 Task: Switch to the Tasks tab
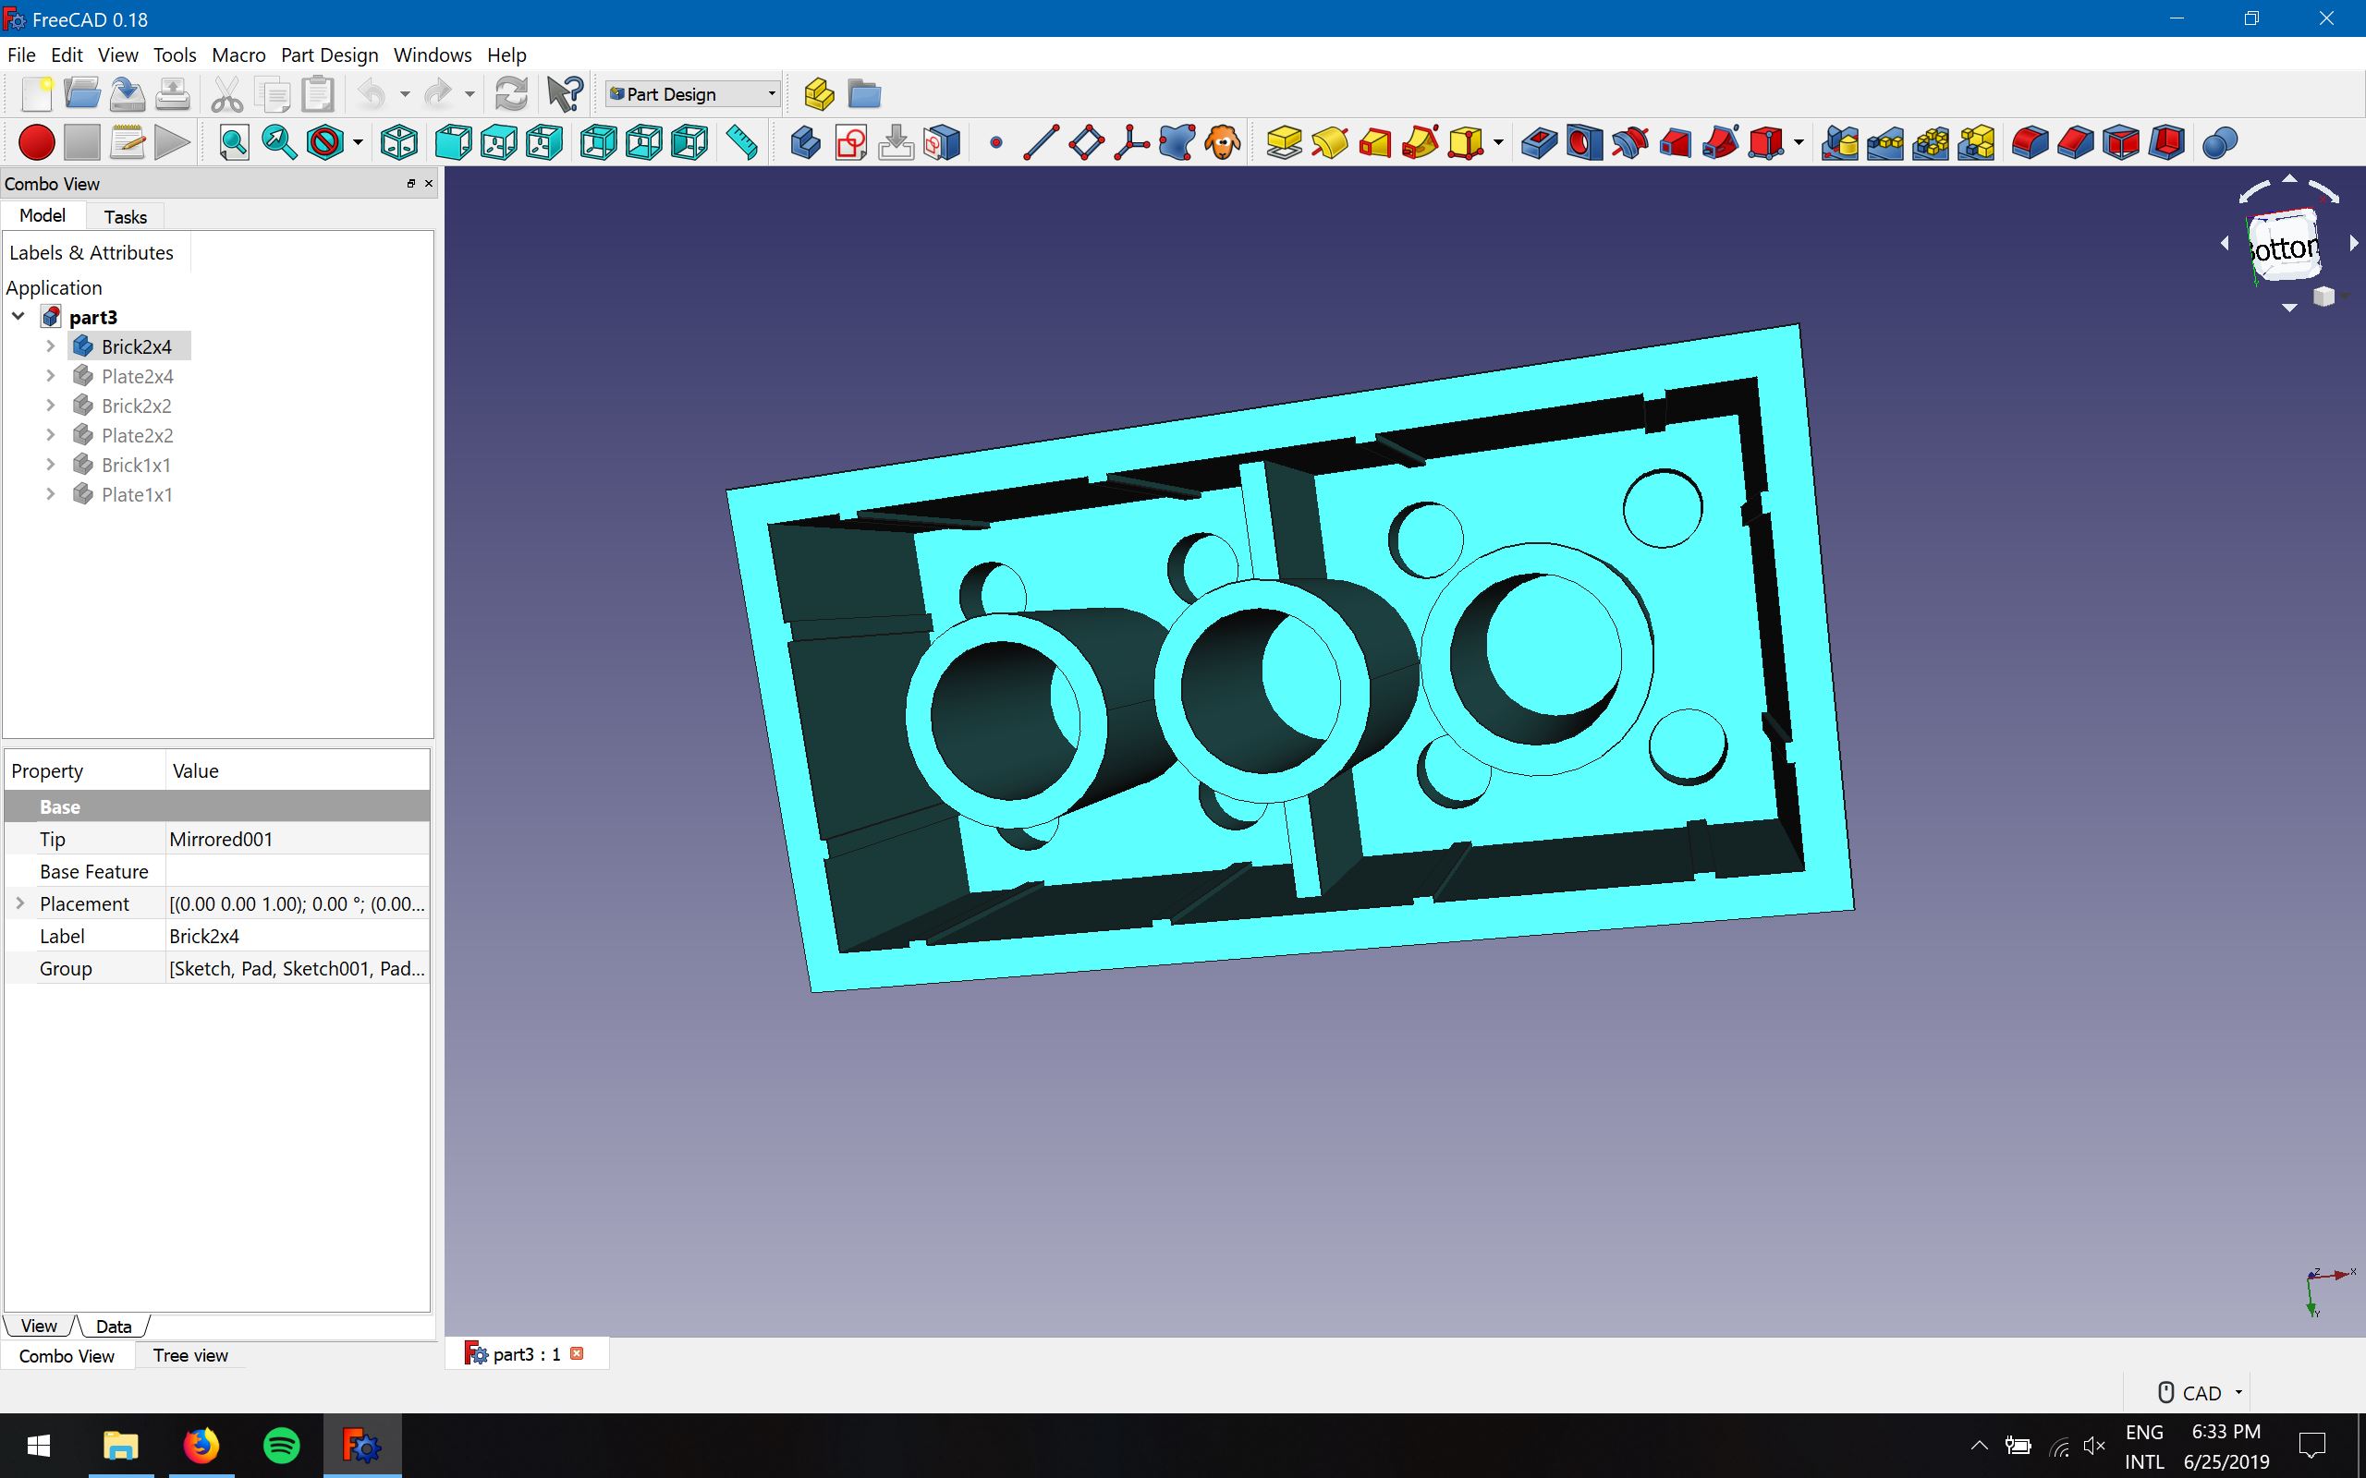[125, 217]
